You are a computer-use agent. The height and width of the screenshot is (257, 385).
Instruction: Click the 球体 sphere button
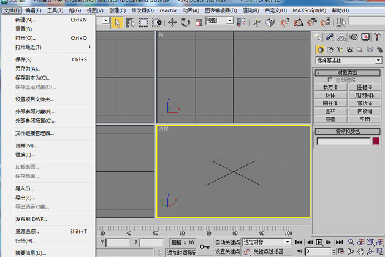[x=330, y=95]
